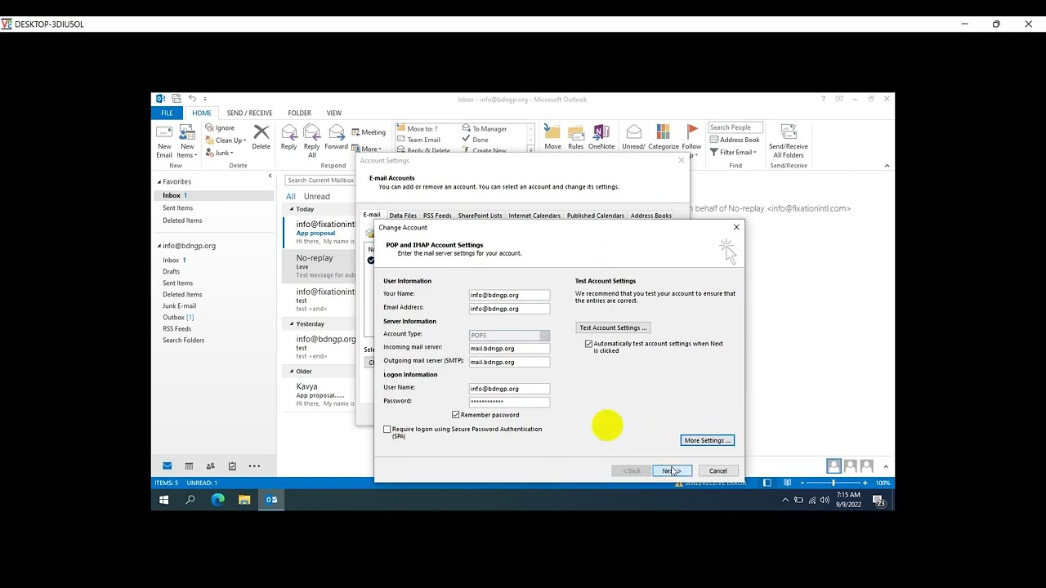Toggle the Remember password checkbox
The width and height of the screenshot is (1046, 588).
(x=456, y=415)
